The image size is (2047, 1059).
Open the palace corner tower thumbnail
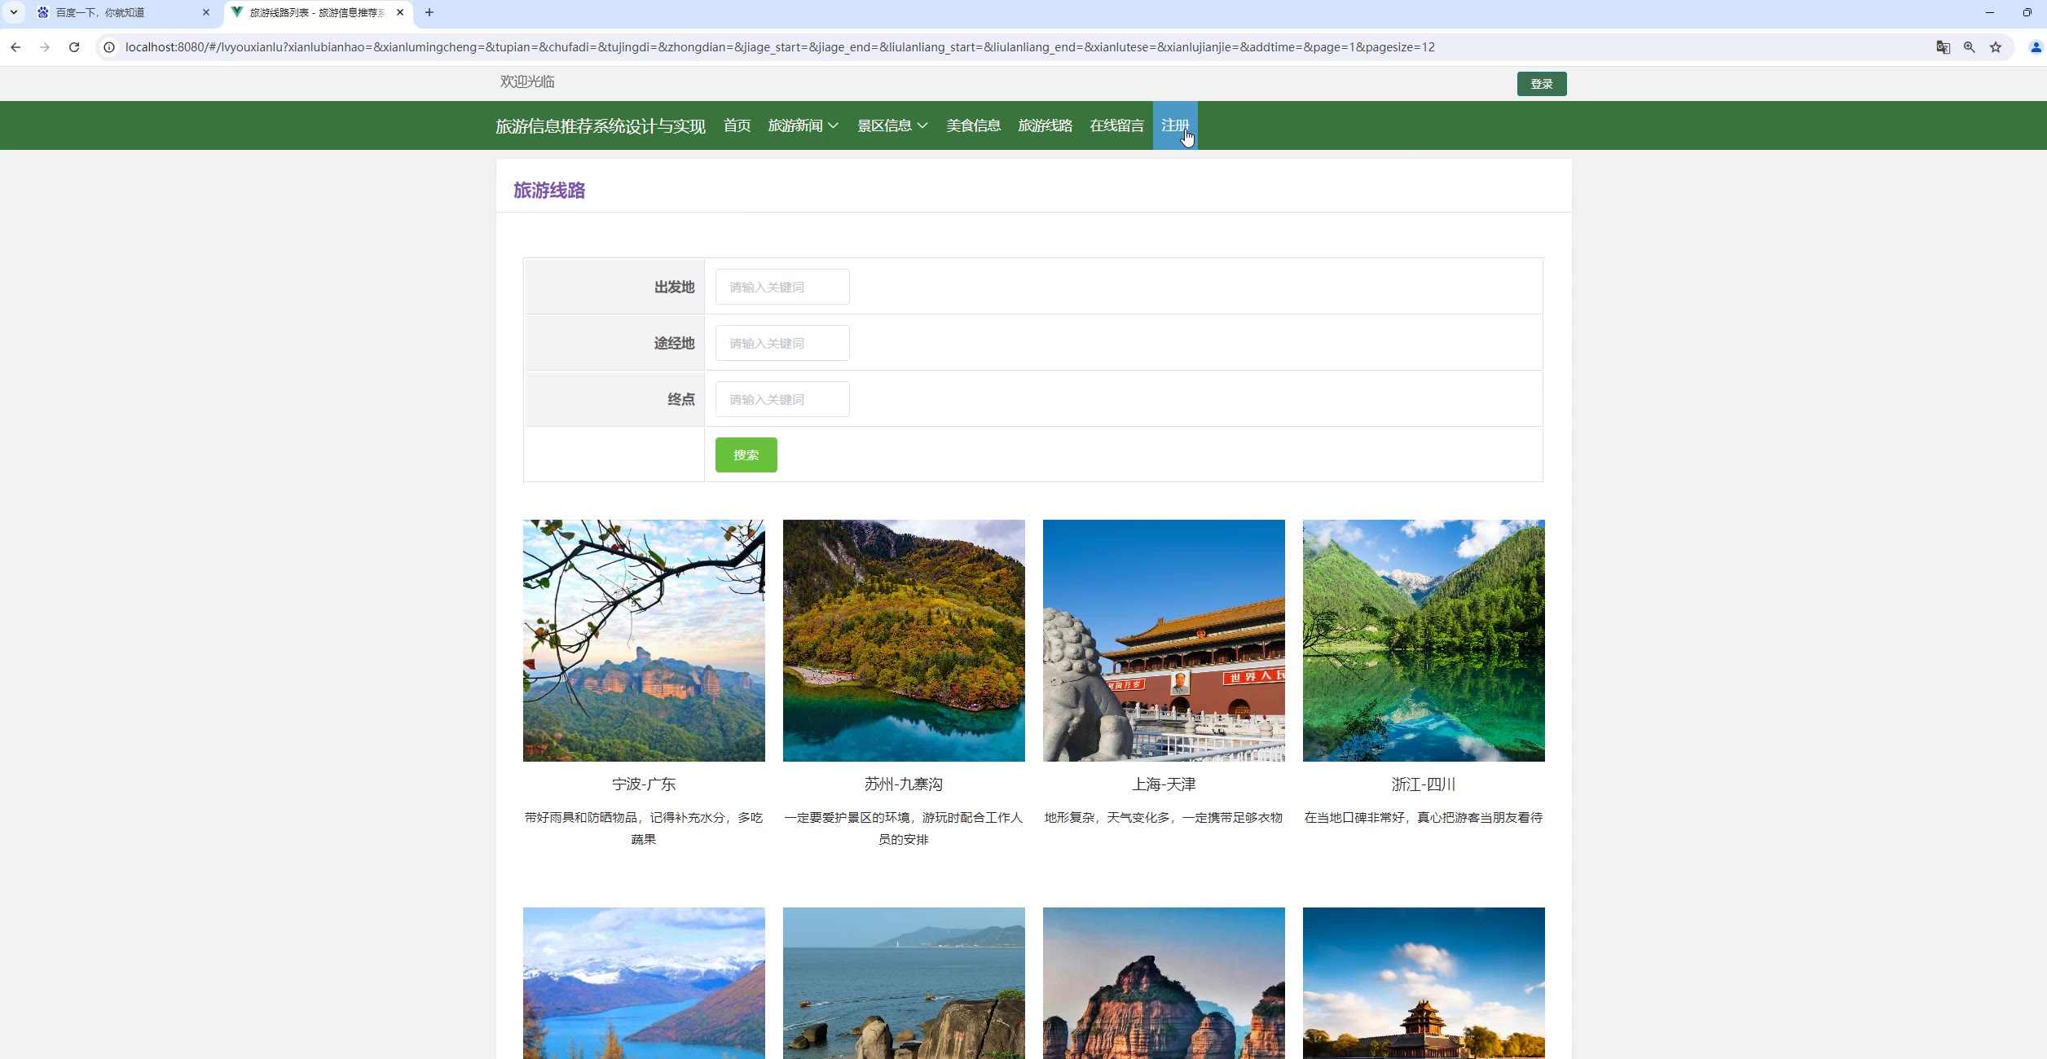coord(1424,983)
